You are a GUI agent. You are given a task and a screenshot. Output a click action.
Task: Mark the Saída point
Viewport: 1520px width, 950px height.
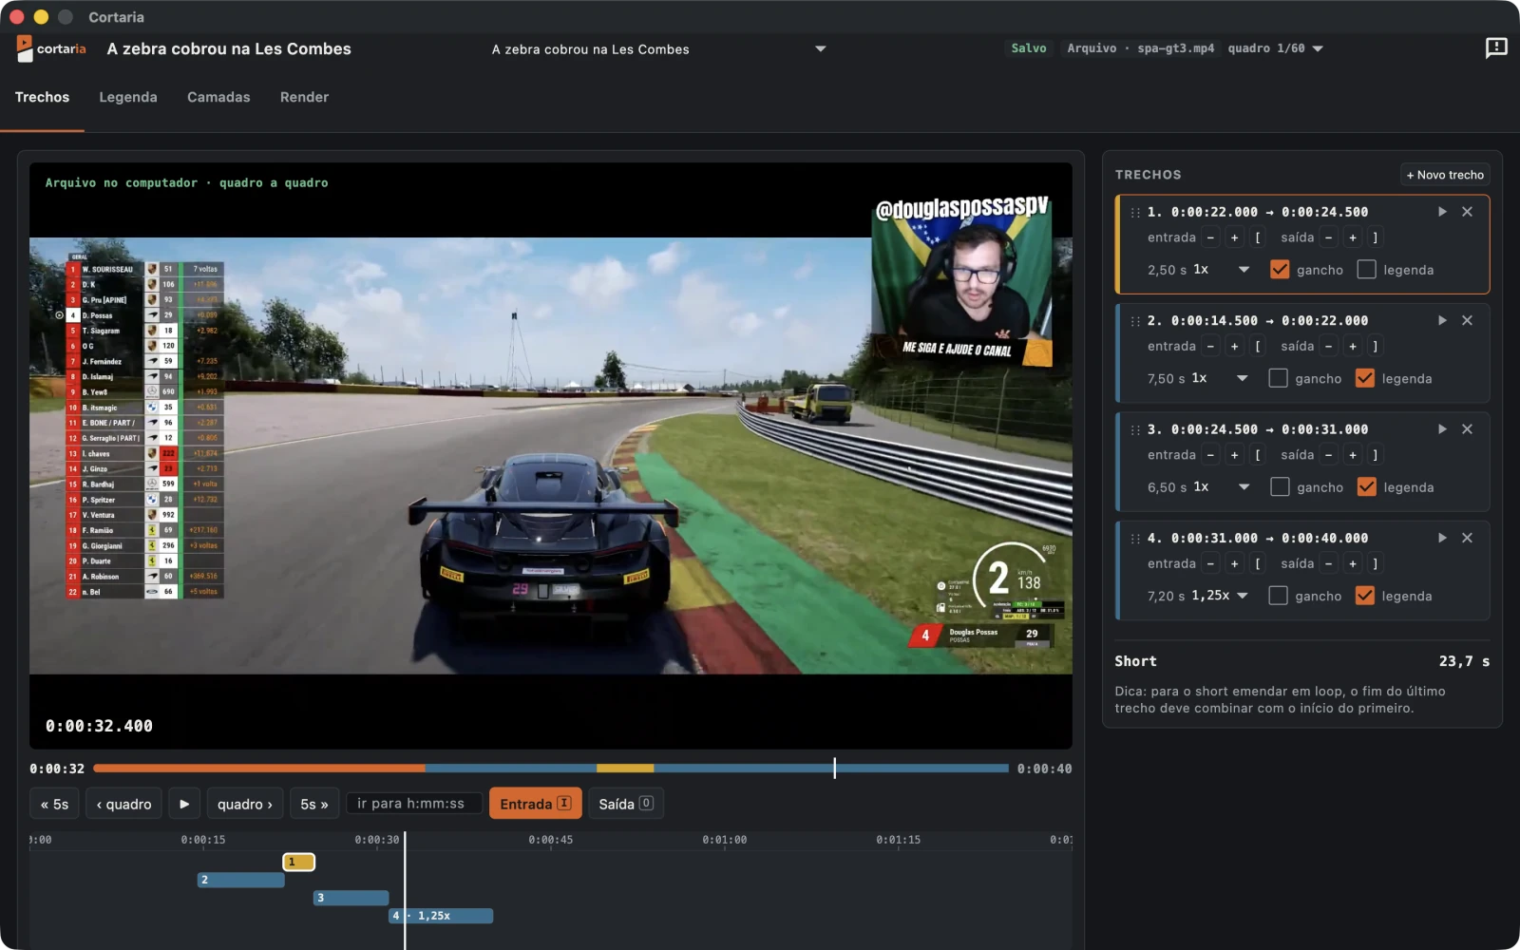pyautogui.click(x=625, y=804)
